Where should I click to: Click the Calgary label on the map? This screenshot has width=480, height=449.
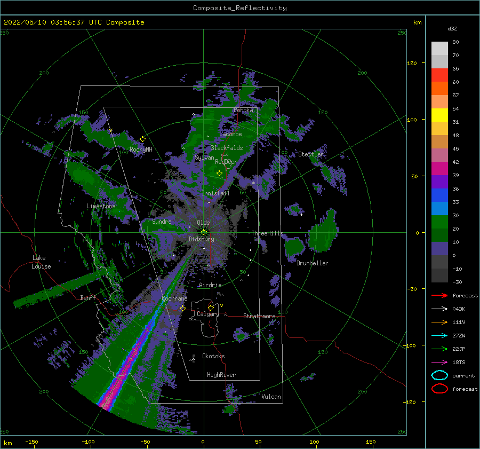(x=208, y=314)
